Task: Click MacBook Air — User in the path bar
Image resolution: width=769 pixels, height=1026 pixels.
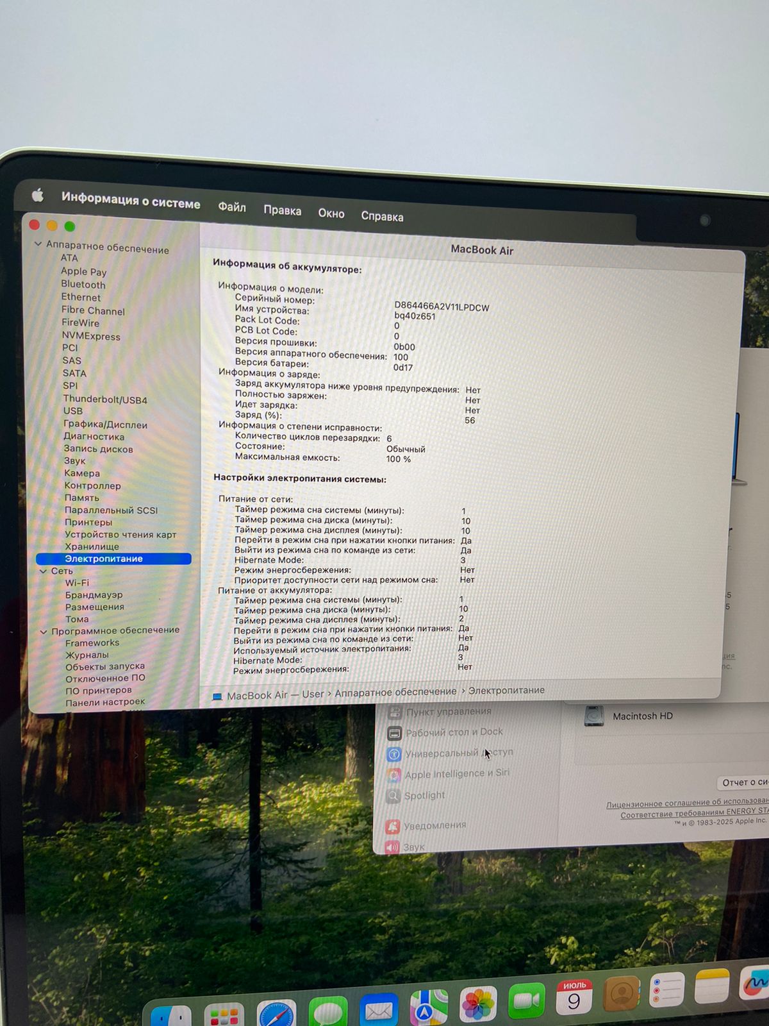Action: [x=276, y=695]
